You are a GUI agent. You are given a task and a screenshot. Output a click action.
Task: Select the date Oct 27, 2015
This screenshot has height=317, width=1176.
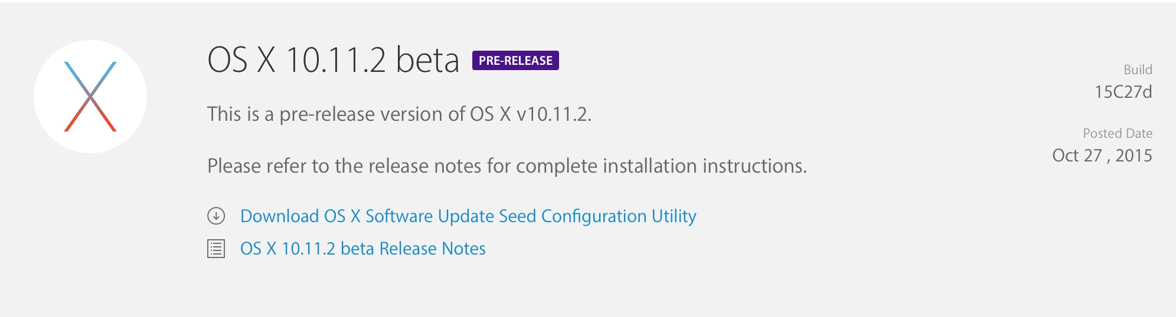[x=1102, y=156]
